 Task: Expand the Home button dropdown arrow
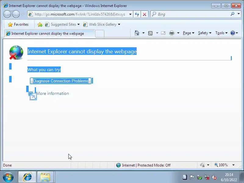coord(143,33)
